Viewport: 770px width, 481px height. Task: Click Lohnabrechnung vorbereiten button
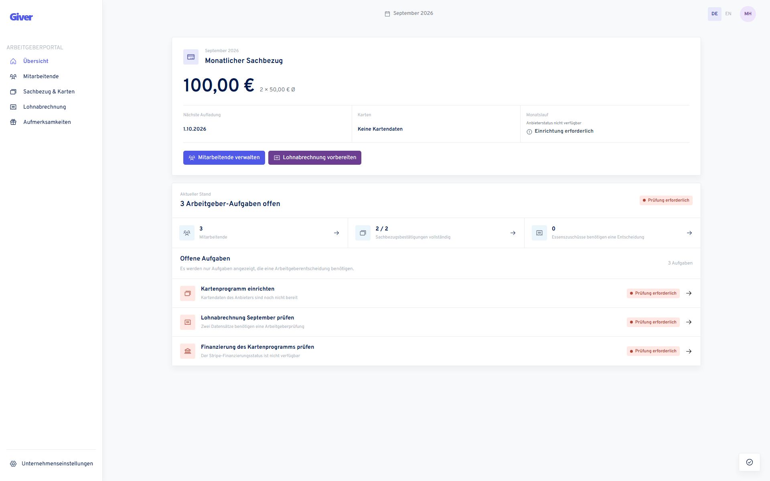point(315,158)
